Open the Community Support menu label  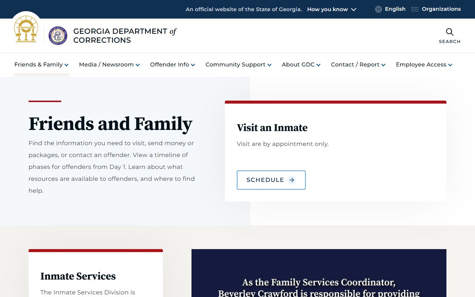point(235,65)
